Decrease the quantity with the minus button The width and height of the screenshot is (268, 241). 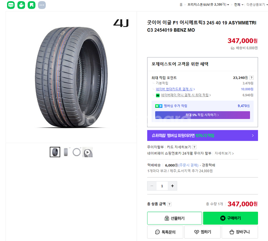point(152,186)
